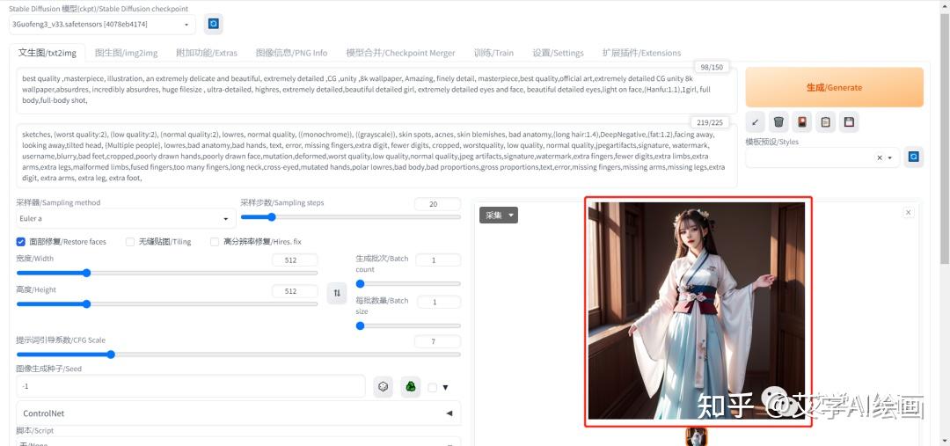
Task: Open the PNG Info tab
Action: 291,53
